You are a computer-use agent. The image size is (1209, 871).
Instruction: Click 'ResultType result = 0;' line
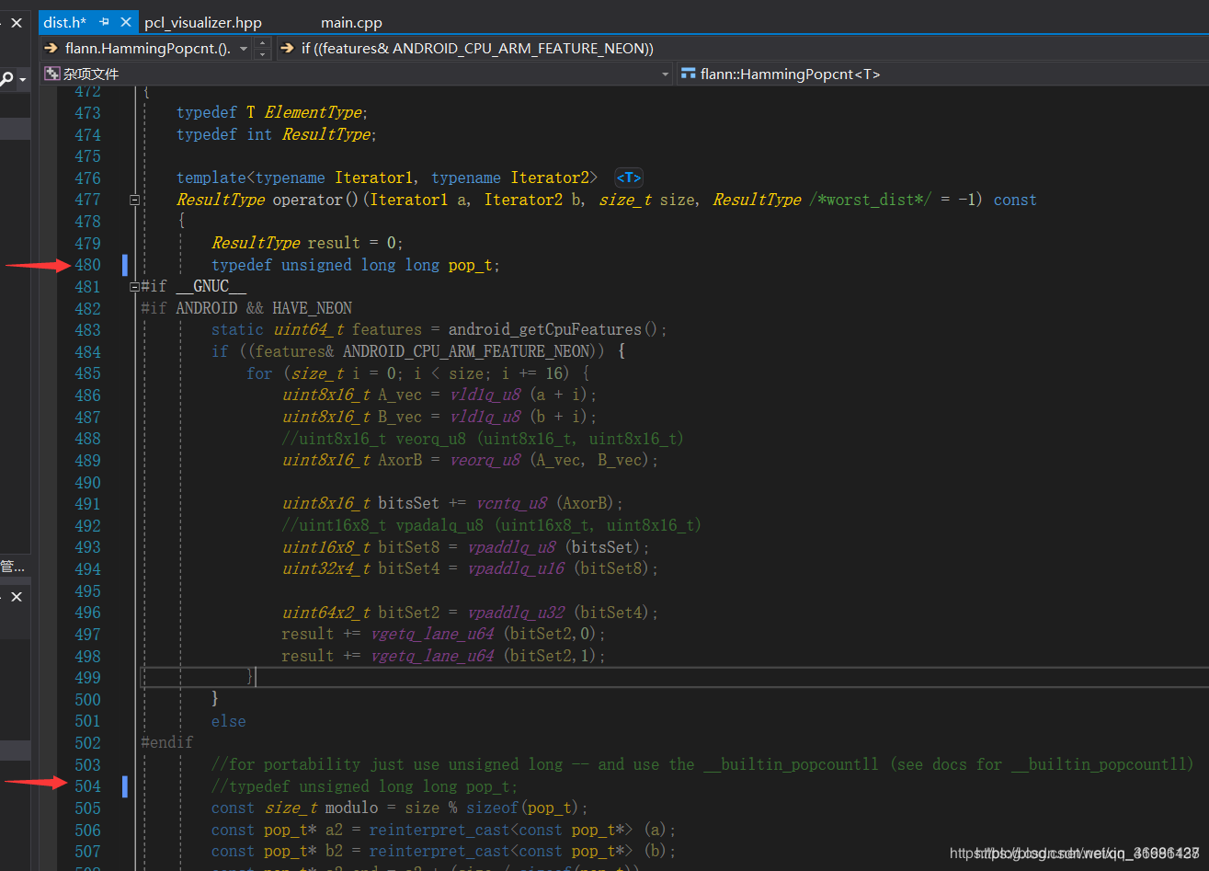(x=308, y=243)
